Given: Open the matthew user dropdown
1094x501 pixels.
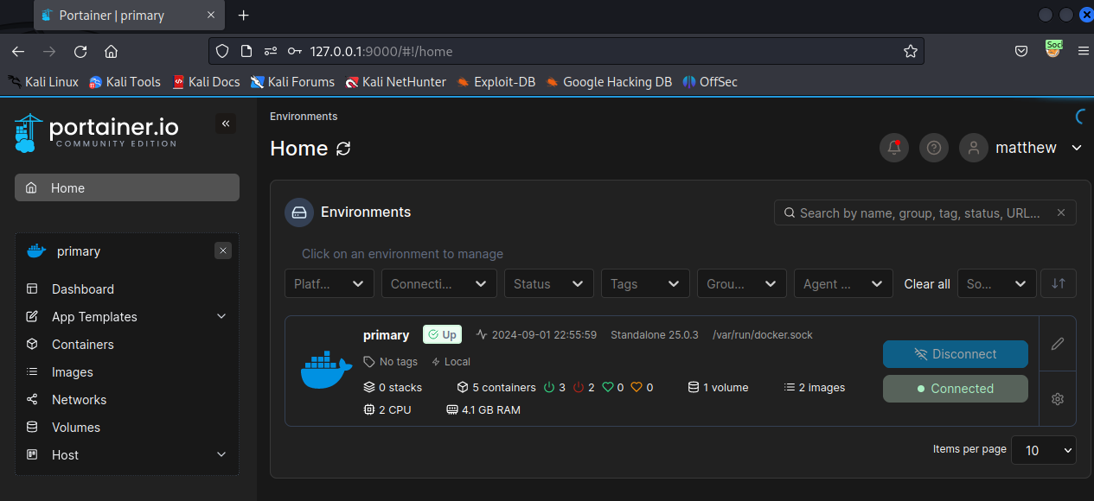Looking at the screenshot, I should tap(1076, 148).
